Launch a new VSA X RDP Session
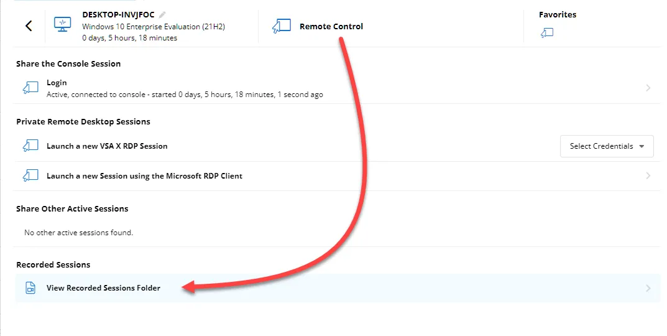Screen dimensions: 667x336 107,146
